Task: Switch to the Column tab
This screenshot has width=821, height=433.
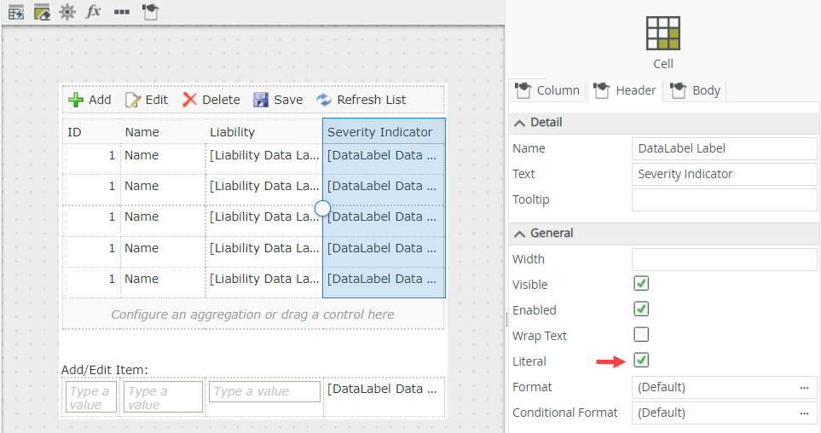Action: click(546, 90)
